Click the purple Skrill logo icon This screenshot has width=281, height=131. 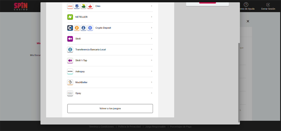tap(70, 39)
